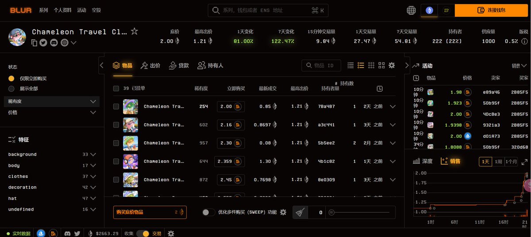Click the 物品 ID search field
531x237 pixels.
(321, 65)
